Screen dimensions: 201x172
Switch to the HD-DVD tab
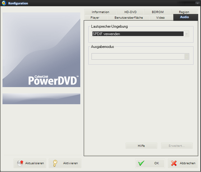[130, 12]
